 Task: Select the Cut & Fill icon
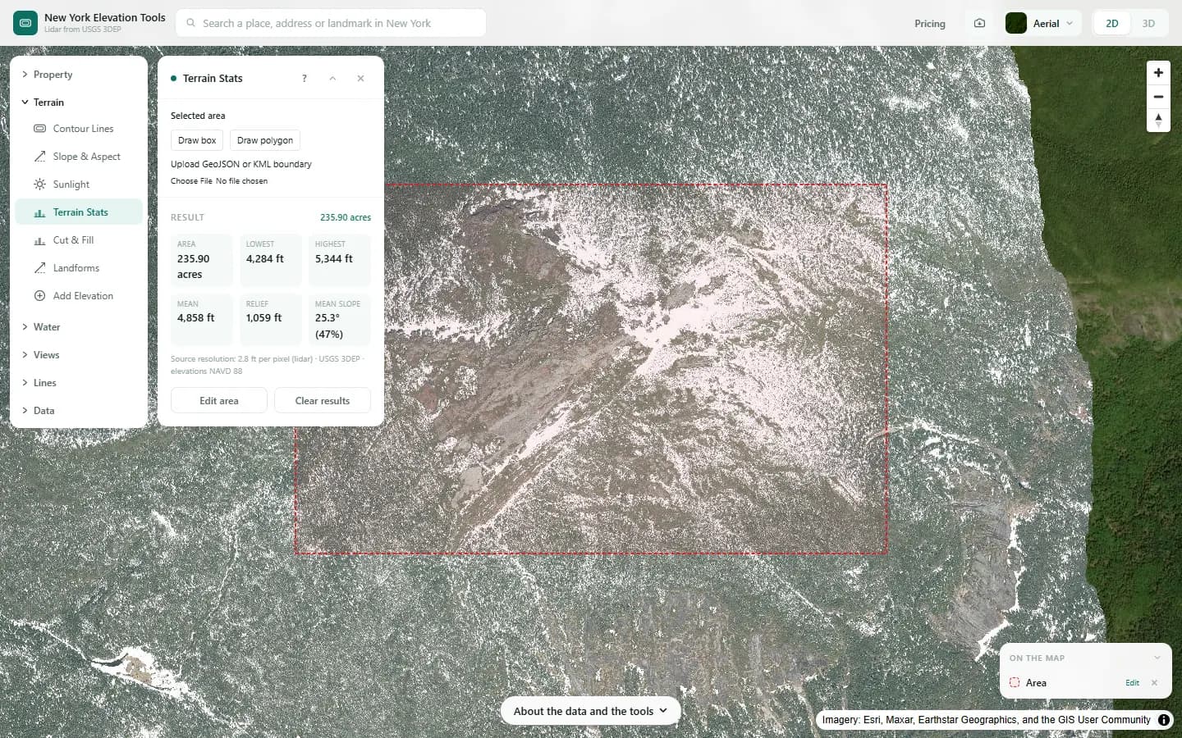tap(39, 240)
